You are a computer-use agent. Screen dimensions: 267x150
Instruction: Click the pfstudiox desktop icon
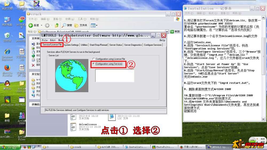click(7, 101)
